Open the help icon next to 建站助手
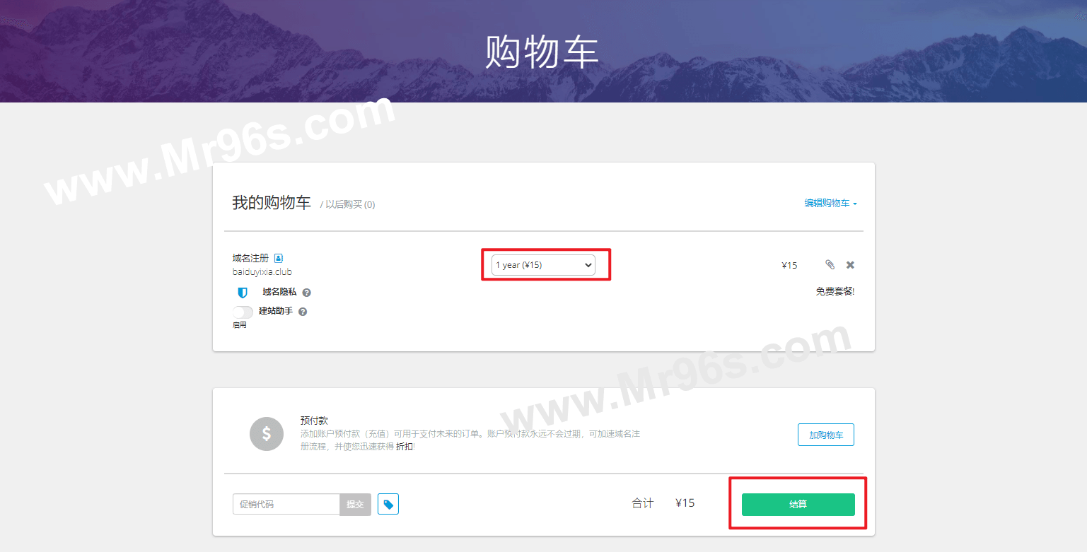 303,312
